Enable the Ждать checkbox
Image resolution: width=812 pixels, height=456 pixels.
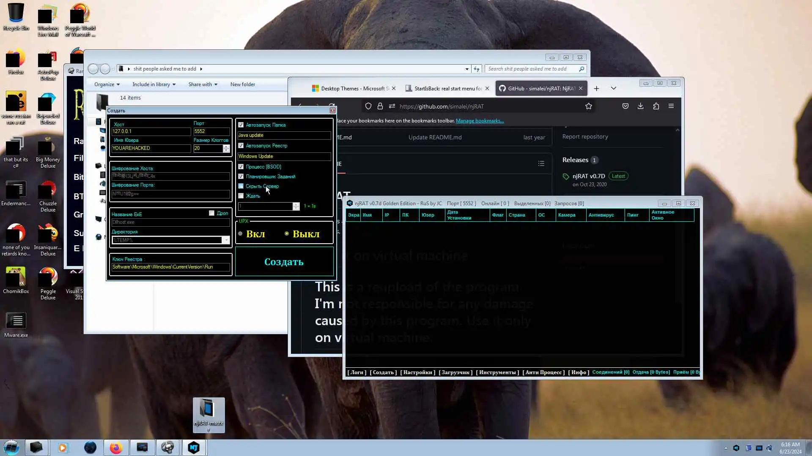pyautogui.click(x=241, y=196)
